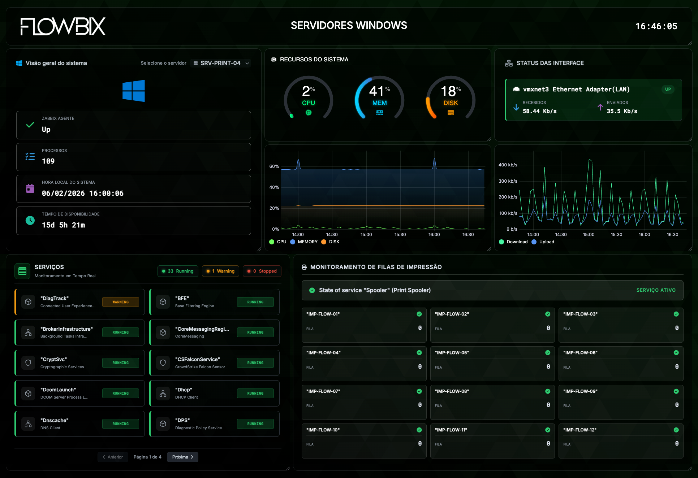698x478 pixels.
Task: Click the Zabbix Agente checkmark icon
Action: [30, 125]
